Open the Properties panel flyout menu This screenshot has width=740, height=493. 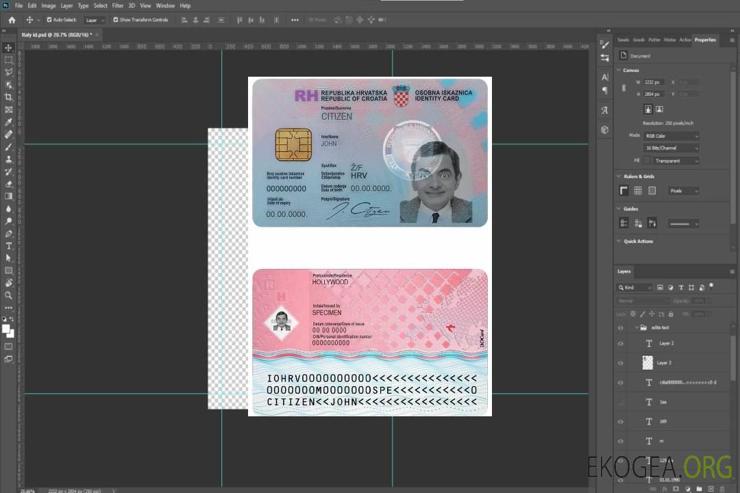(x=732, y=40)
